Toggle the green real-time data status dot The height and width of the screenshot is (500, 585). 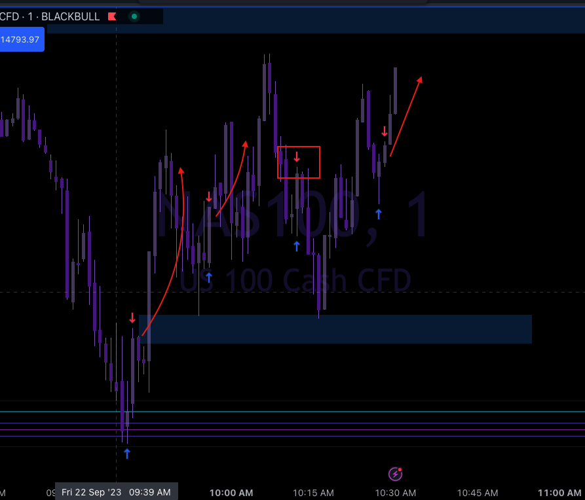tap(134, 16)
